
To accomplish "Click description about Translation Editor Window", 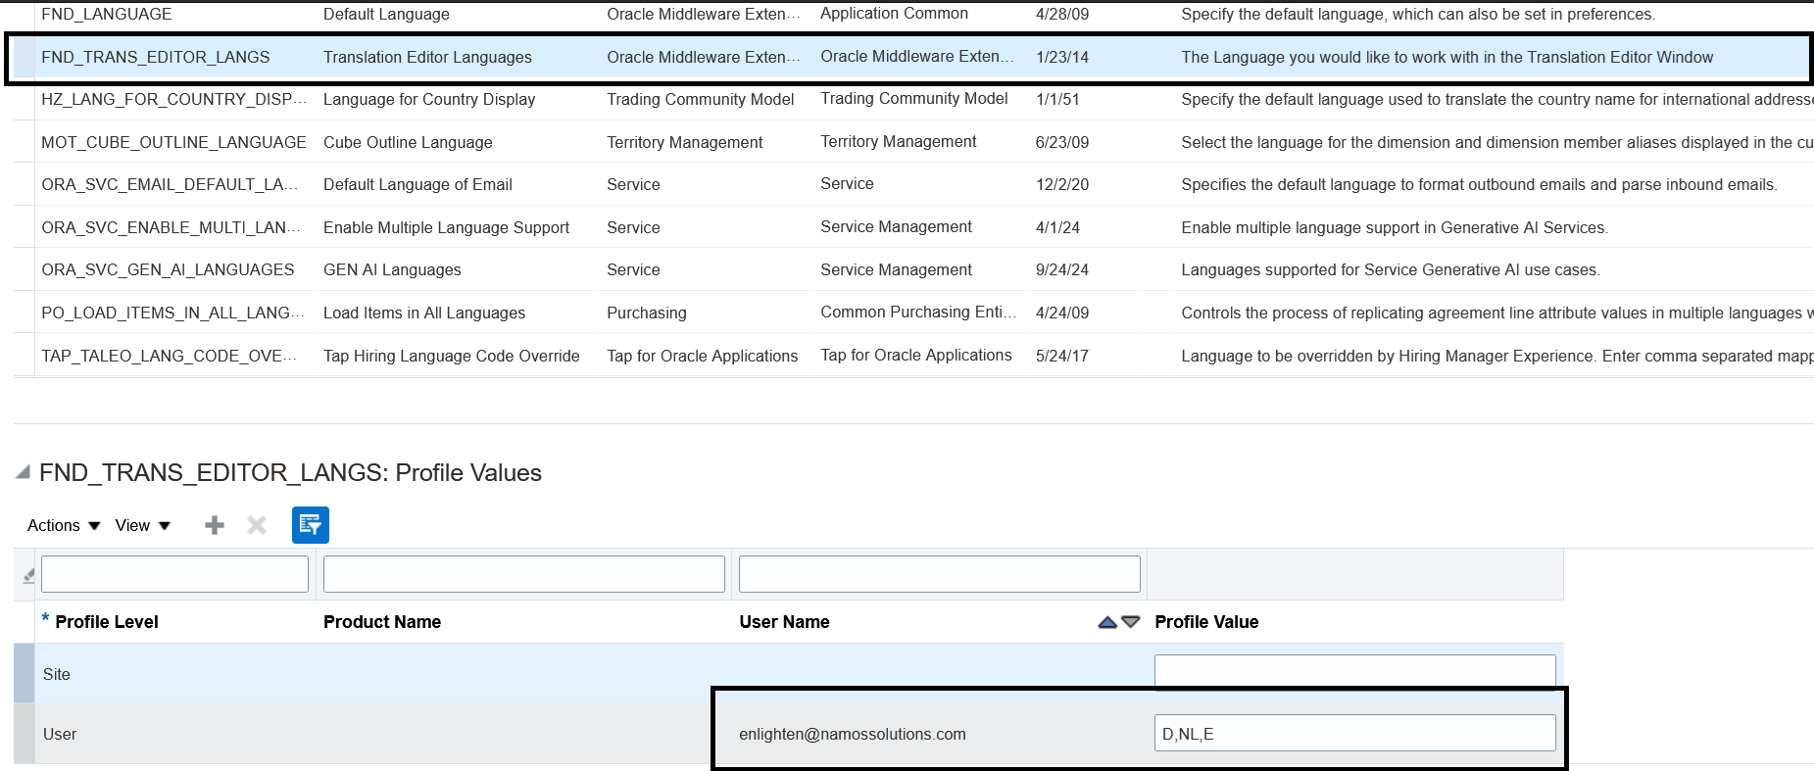I will (1446, 57).
